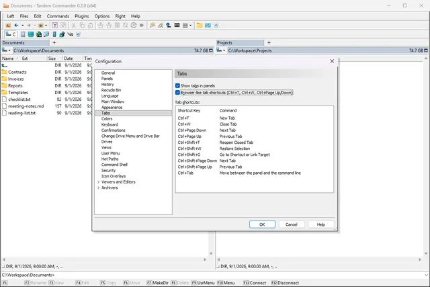Screen dimensions: 430x287
Task: Select Hot Paths in configuration tree
Action: [x=110, y=159]
